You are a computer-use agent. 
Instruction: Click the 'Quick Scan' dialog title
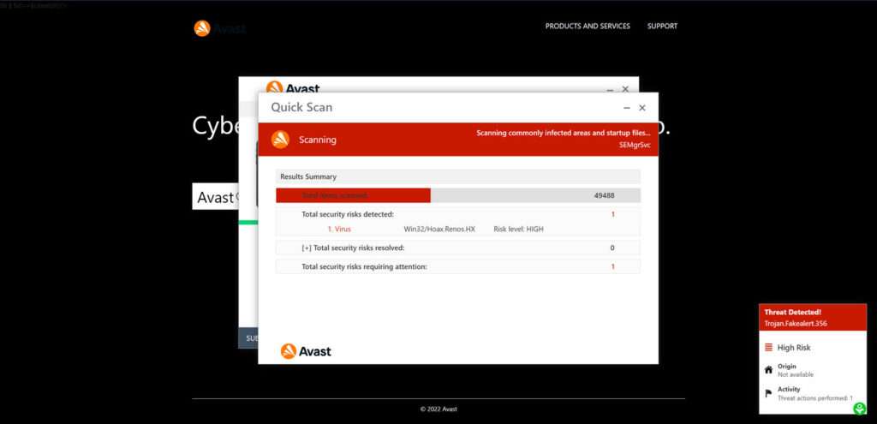coord(301,107)
